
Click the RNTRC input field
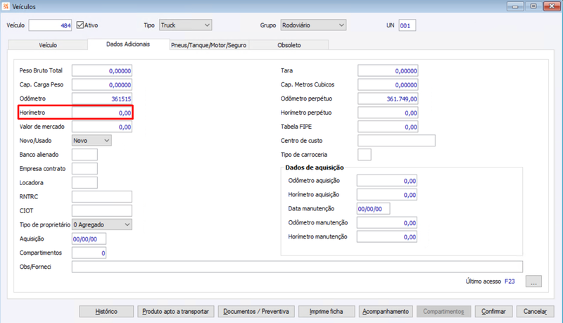[x=102, y=196]
